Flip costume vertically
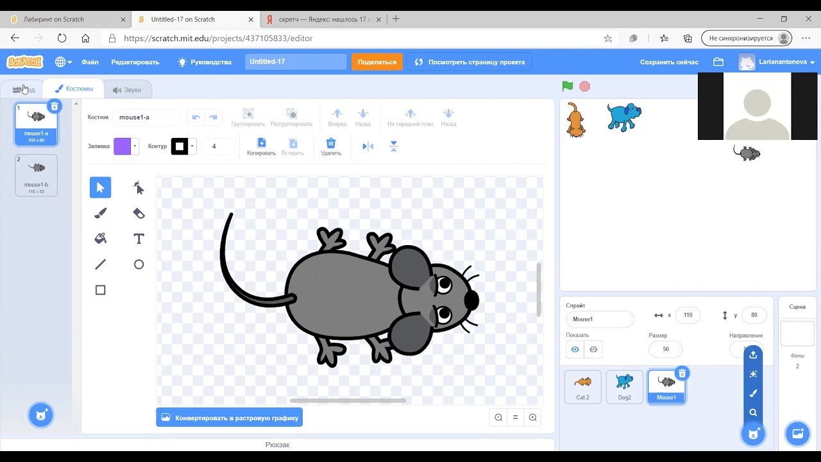Viewport: 821px width, 462px height. pyautogui.click(x=394, y=146)
